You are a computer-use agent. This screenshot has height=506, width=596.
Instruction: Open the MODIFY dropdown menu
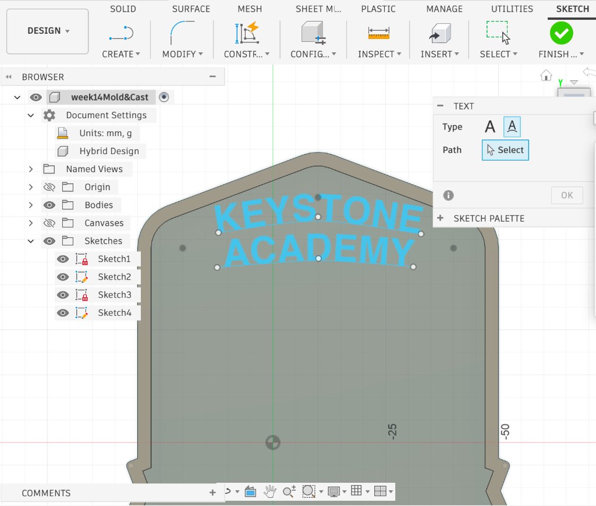(x=182, y=54)
